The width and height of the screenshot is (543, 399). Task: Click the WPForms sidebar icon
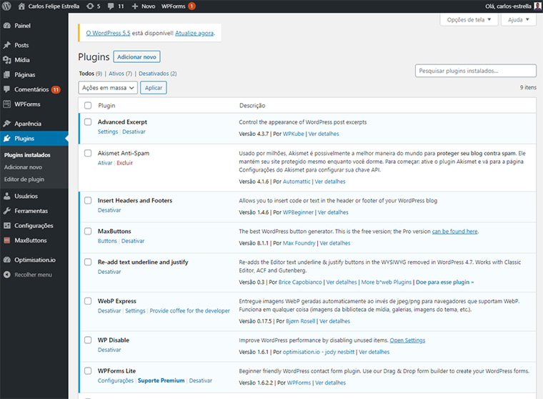pyautogui.click(x=7, y=104)
